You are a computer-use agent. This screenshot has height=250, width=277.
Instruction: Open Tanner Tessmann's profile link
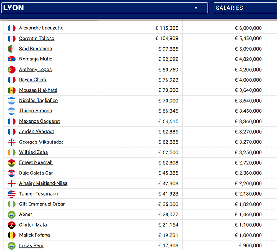[x=39, y=193]
